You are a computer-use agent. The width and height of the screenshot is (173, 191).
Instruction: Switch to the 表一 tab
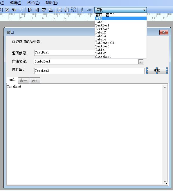[x=24, y=81]
